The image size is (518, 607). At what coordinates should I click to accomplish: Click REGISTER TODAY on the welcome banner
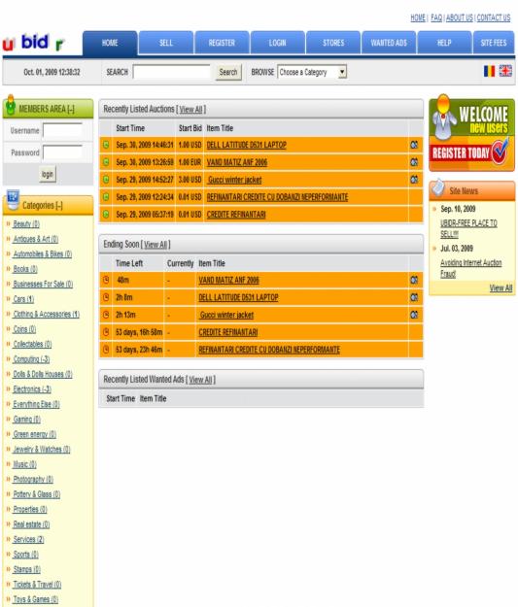pos(461,153)
